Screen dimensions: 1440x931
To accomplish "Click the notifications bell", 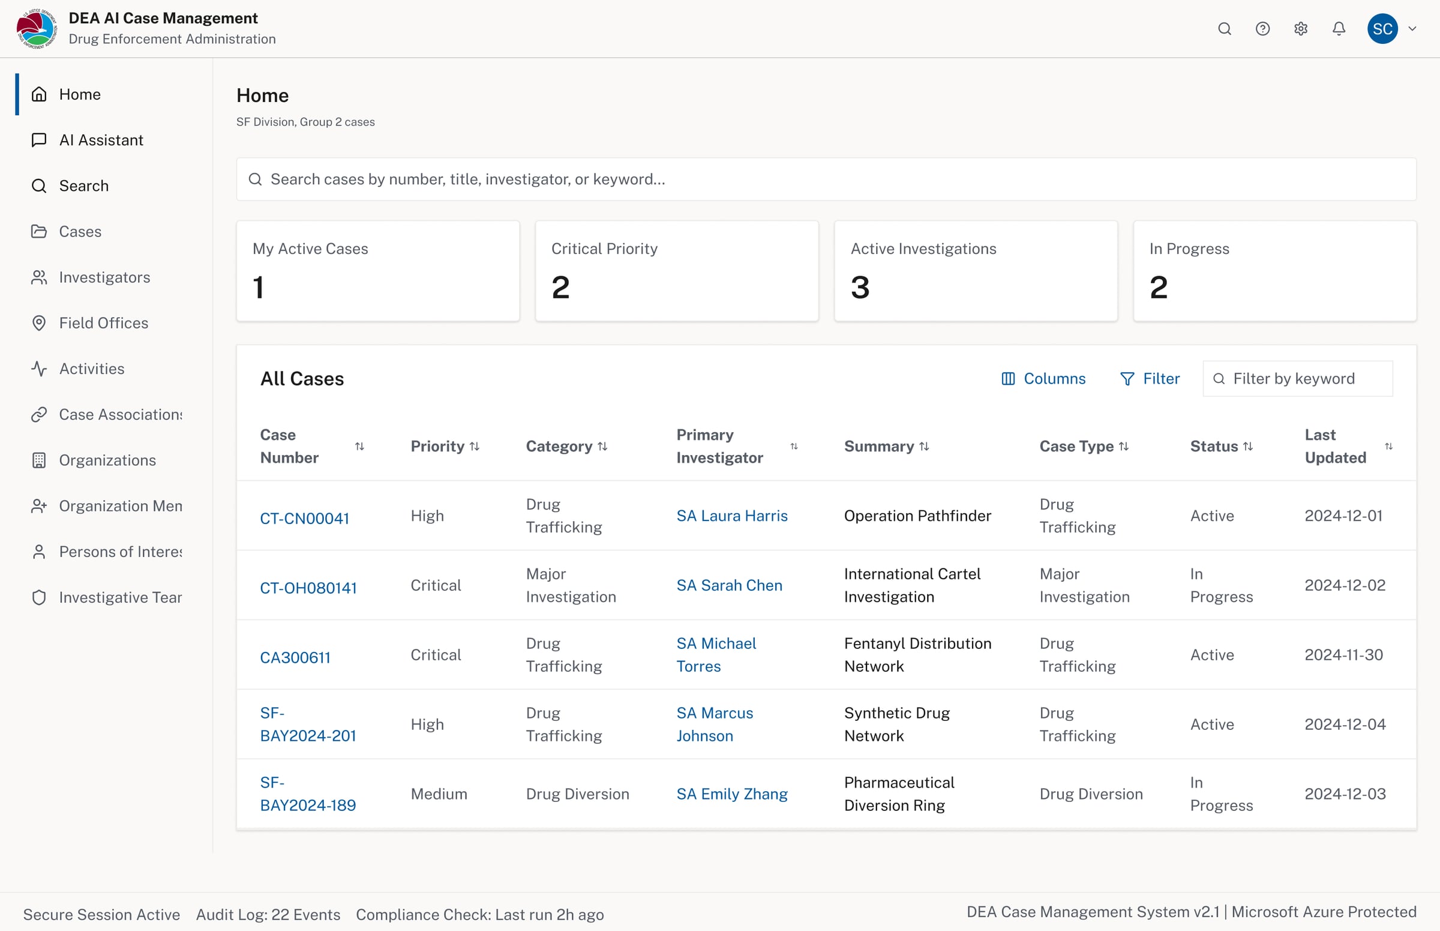I will pyautogui.click(x=1339, y=28).
